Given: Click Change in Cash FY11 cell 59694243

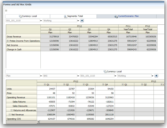Looking at the screenshot, I should click(x=128, y=49).
